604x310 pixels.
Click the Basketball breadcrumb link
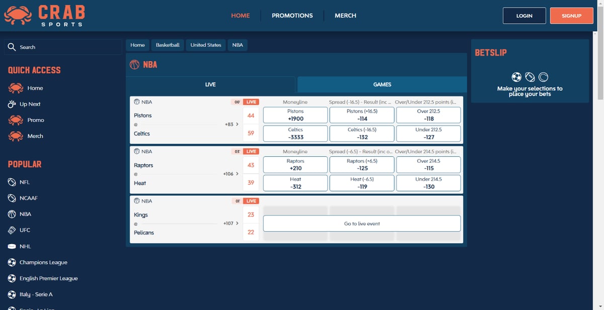(x=168, y=45)
